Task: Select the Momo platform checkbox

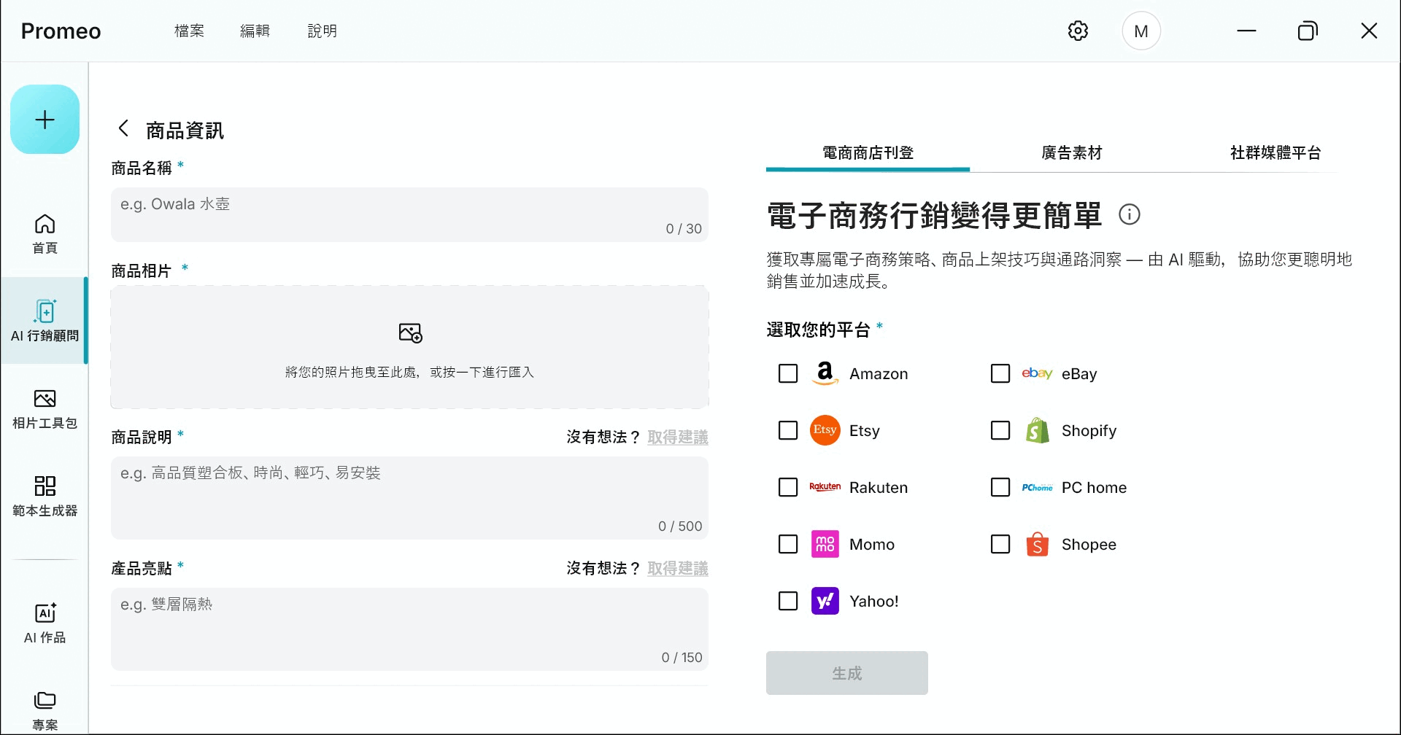Action: [787, 544]
